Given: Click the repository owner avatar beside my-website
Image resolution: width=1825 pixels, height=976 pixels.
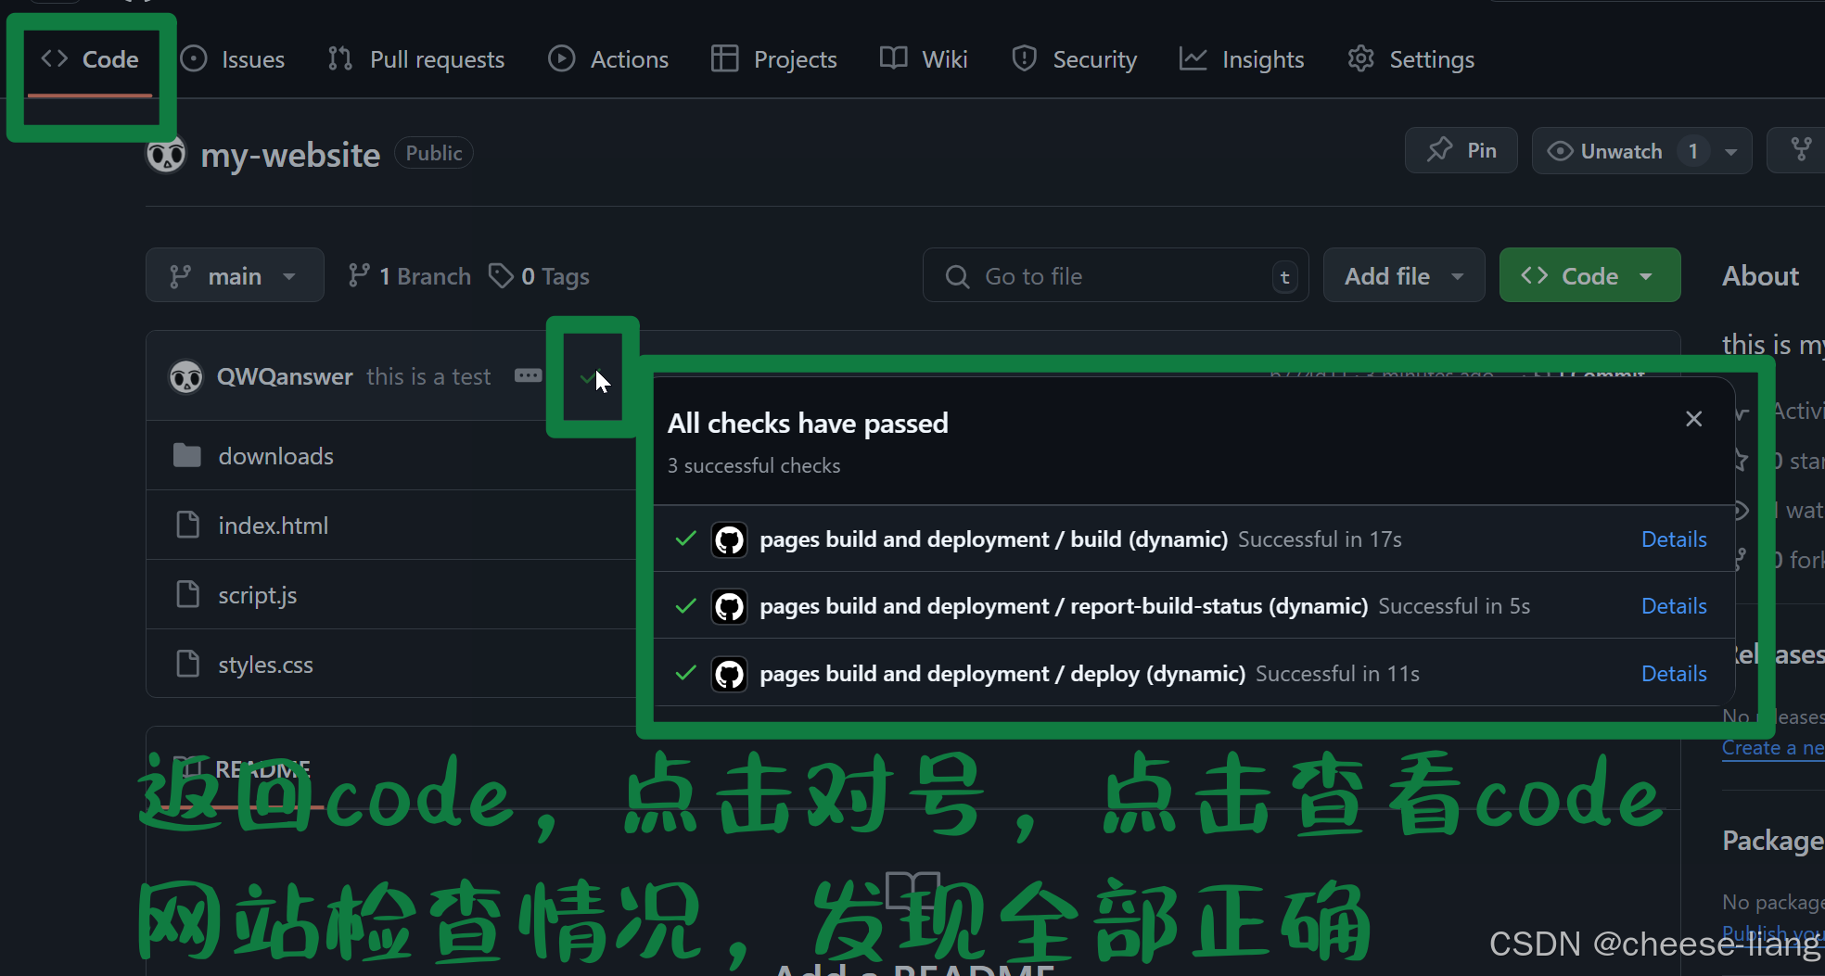Looking at the screenshot, I should point(166,154).
